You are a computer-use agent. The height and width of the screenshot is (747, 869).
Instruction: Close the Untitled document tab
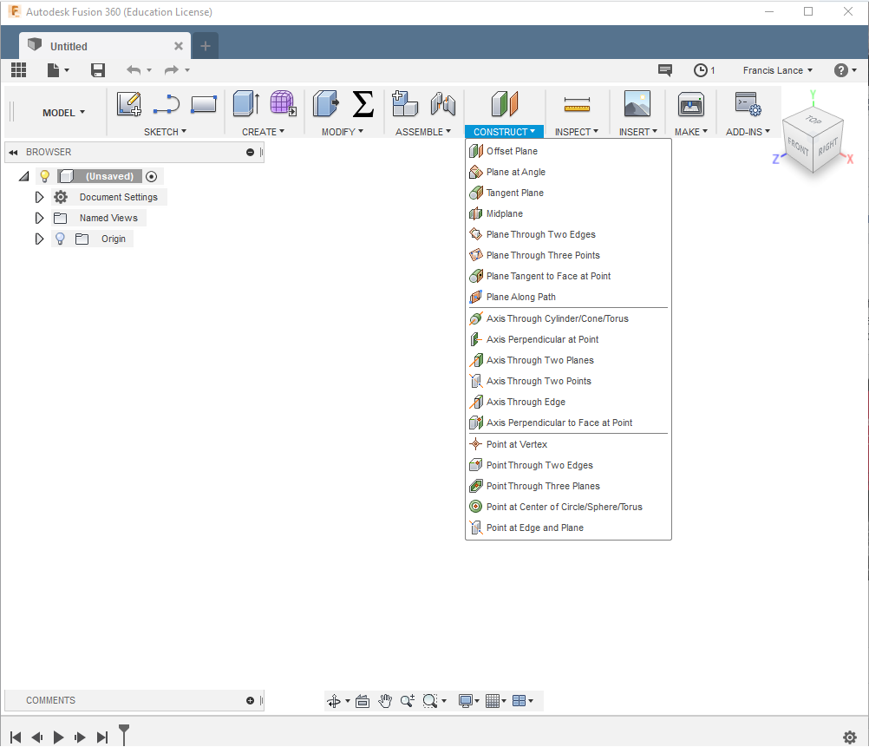[x=179, y=46]
